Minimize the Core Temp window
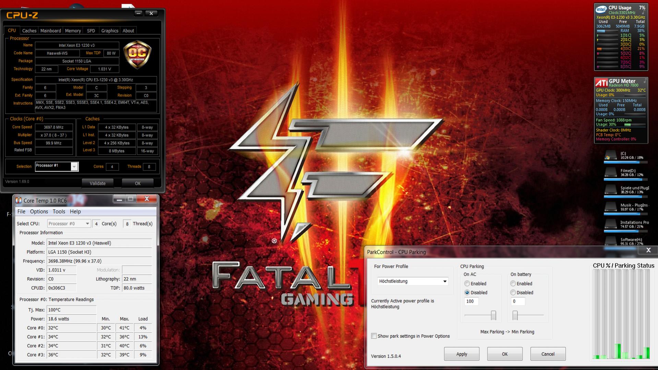 tap(119, 199)
